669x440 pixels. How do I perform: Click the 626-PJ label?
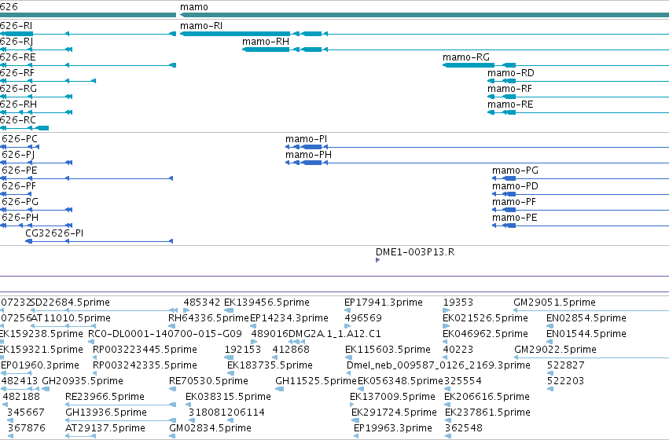click(x=18, y=155)
